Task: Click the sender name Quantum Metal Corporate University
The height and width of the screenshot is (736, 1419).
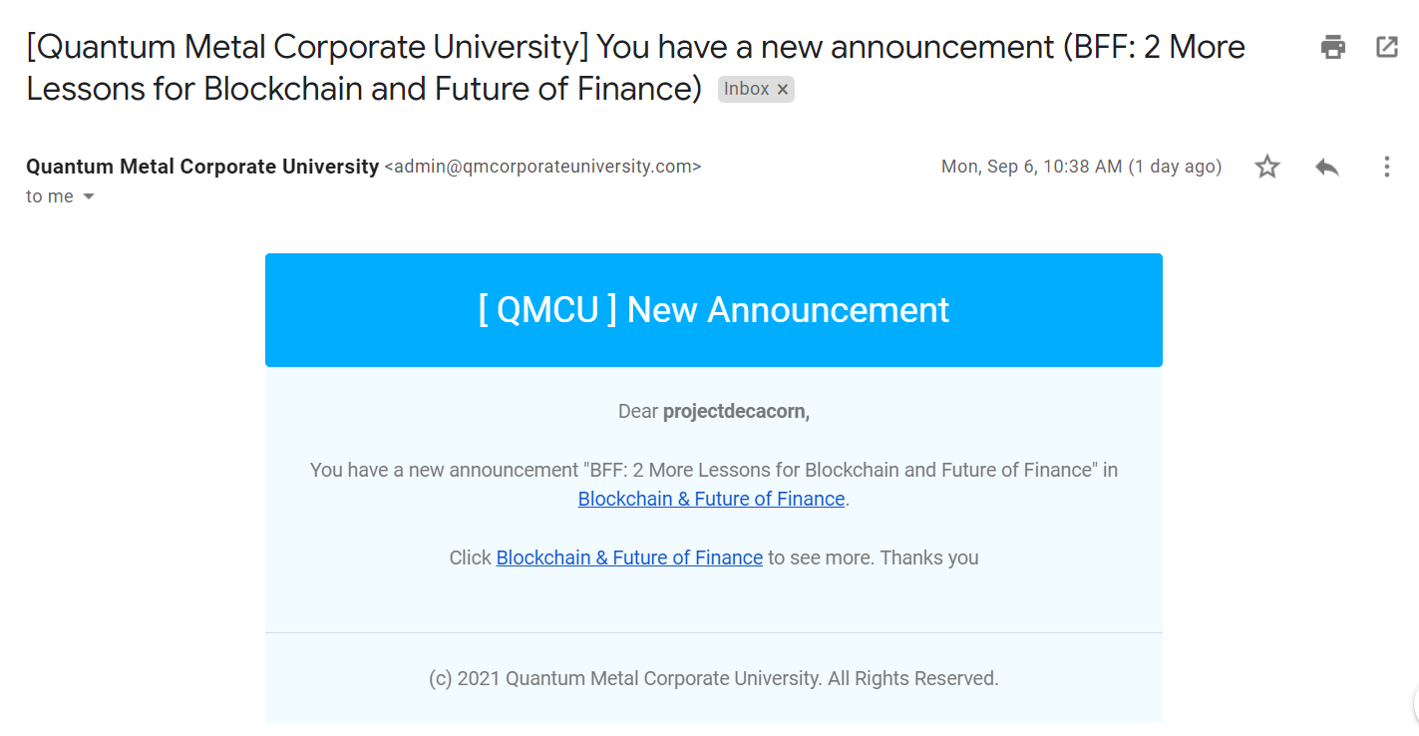Action: tap(202, 167)
